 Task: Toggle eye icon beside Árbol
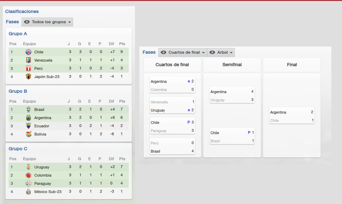coord(212,52)
